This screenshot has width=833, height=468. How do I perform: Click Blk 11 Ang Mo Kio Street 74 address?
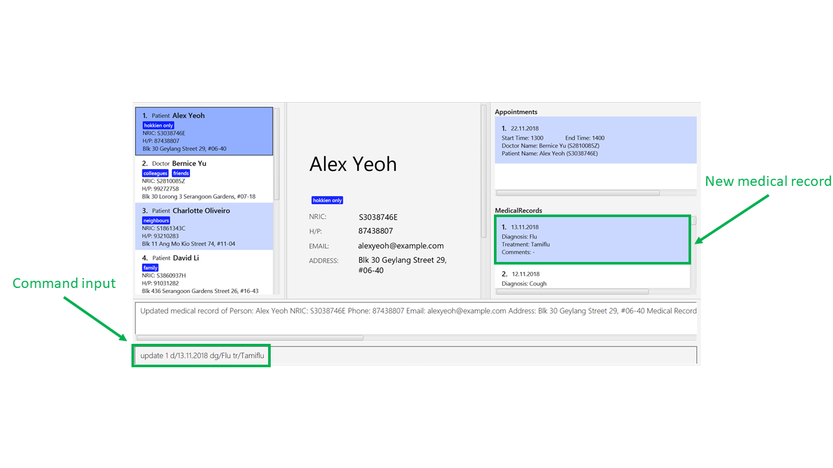point(189,244)
